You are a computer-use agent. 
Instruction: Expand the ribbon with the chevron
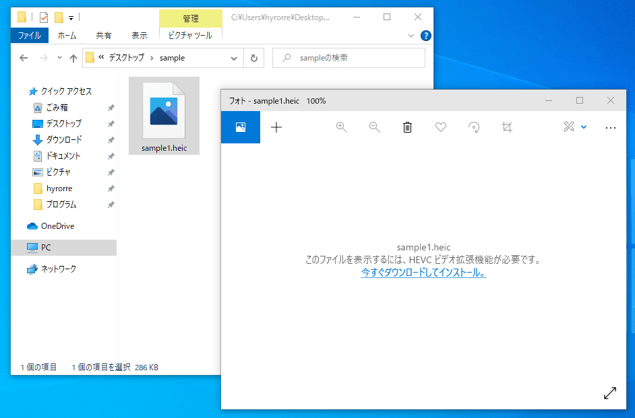(x=411, y=36)
